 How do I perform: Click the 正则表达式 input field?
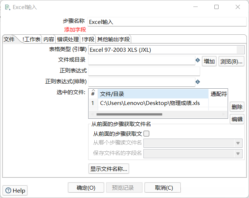coord(144,71)
